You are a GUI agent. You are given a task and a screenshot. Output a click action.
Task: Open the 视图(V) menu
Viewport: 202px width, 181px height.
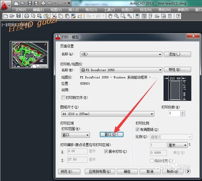tap(56, 10)
